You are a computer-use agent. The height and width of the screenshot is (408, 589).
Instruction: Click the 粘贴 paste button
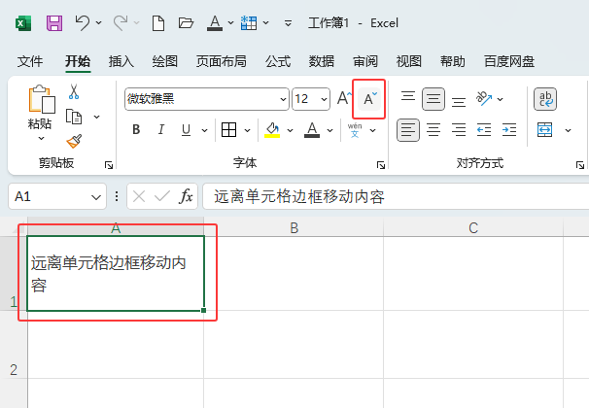[41, 107]
